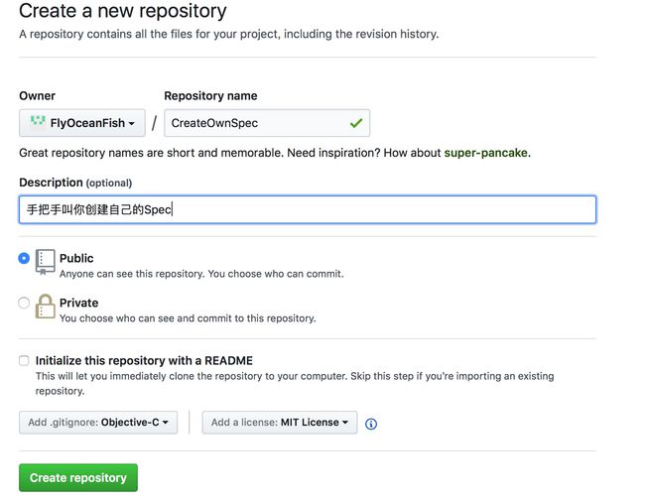Screen dimensions: 645x500
Task: Click the Description (optional) label
Action: click(75, 183)
